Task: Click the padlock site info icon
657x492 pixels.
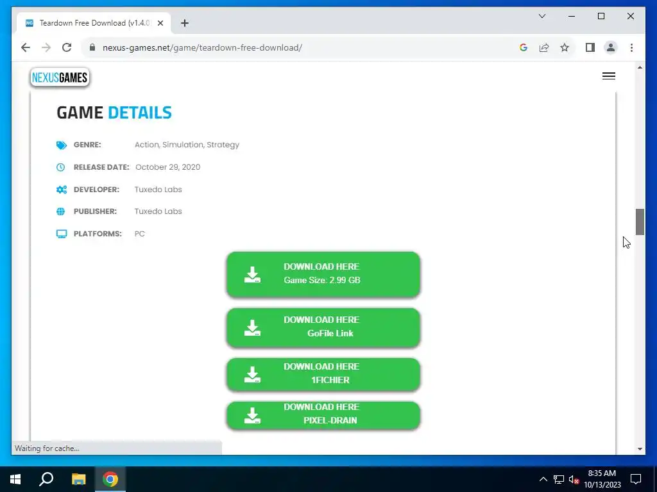Action: coord(92,47)
